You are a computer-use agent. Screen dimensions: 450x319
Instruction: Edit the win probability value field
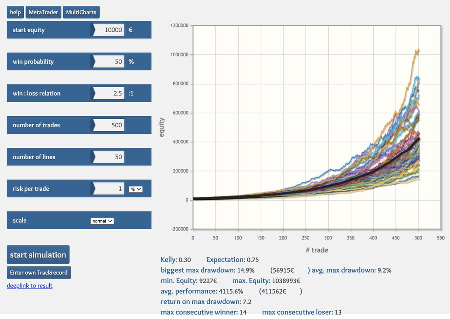[110, 62]
